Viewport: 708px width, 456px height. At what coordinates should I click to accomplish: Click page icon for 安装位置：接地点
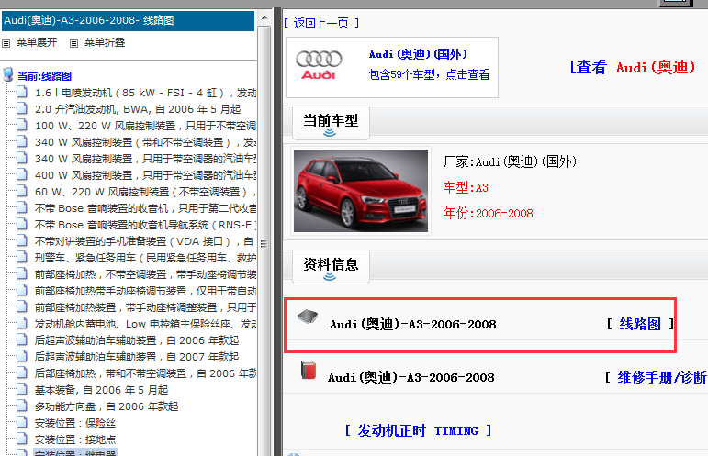(22, 439)
